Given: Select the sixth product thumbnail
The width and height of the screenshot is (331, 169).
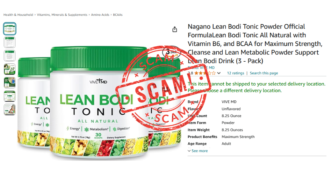Looking at the screenshot, I should pos(9,96).
